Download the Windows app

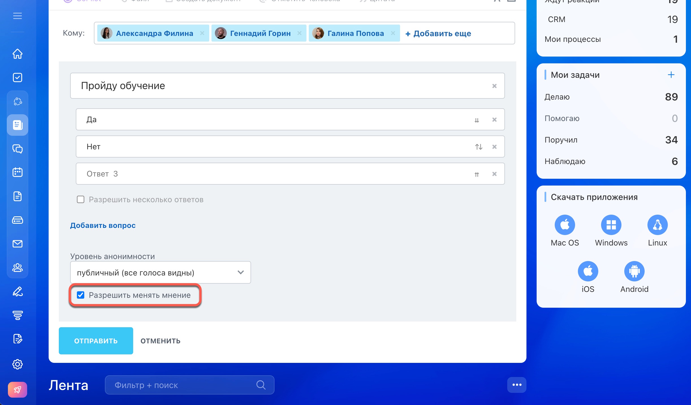pos(611,225)
